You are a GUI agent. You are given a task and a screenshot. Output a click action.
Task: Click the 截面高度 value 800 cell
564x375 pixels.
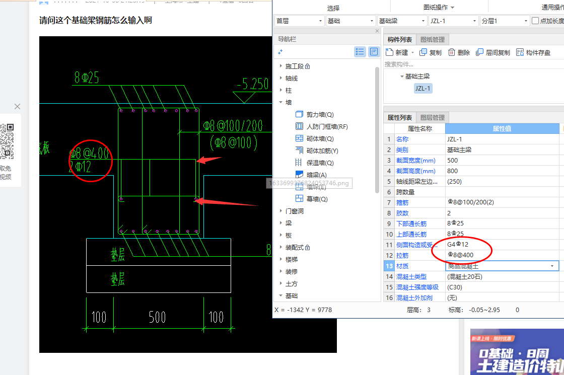coord(502,171)
